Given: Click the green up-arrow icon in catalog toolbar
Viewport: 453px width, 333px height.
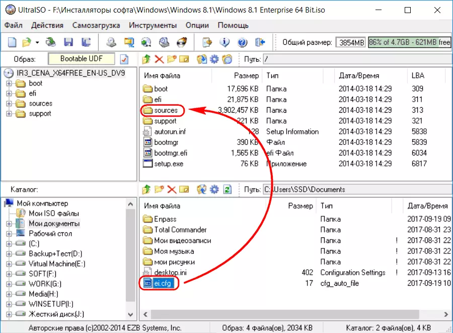Looking at the screenshot, I should [x=146, y=190].
